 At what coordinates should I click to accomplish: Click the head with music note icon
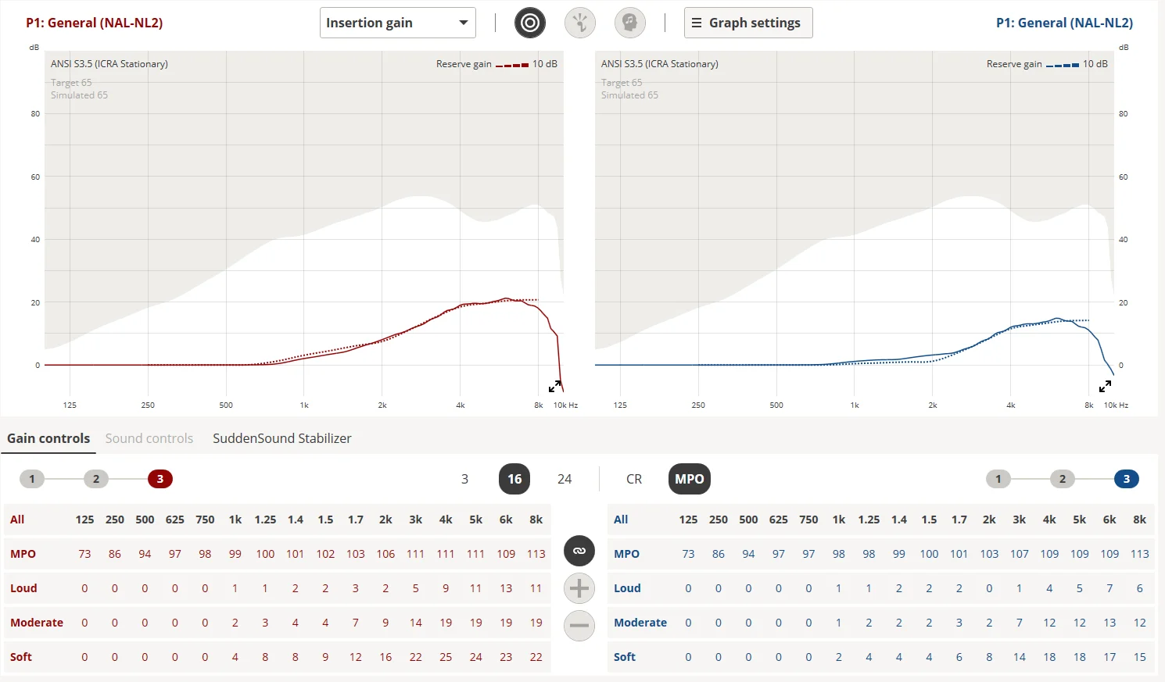click(630, 23)
